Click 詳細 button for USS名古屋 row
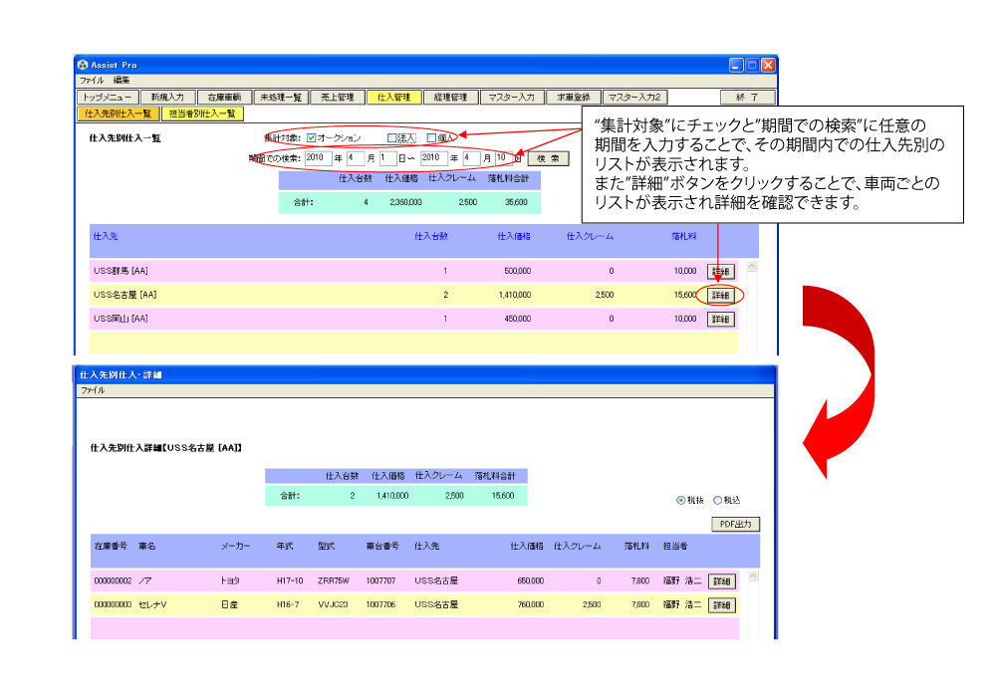This screenshot has height=692, width=997. pyautogui.click(x=721, y=295)
